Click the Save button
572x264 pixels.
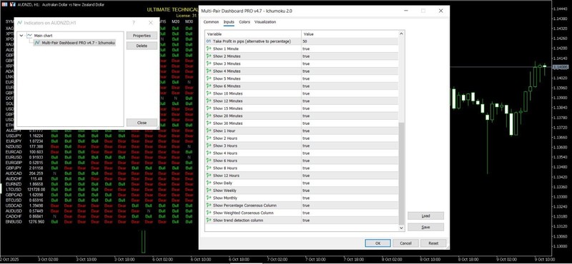click(x=425, y=227)
